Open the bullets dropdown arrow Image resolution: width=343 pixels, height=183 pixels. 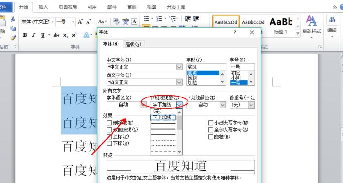[152, 18]
